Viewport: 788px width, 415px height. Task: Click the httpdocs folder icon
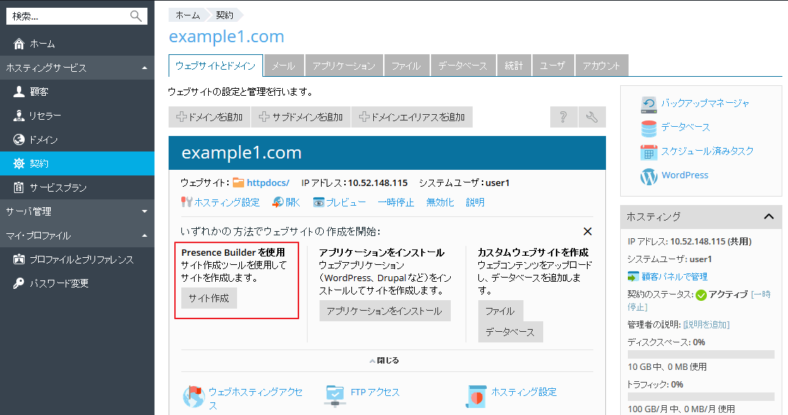[238, 183]
